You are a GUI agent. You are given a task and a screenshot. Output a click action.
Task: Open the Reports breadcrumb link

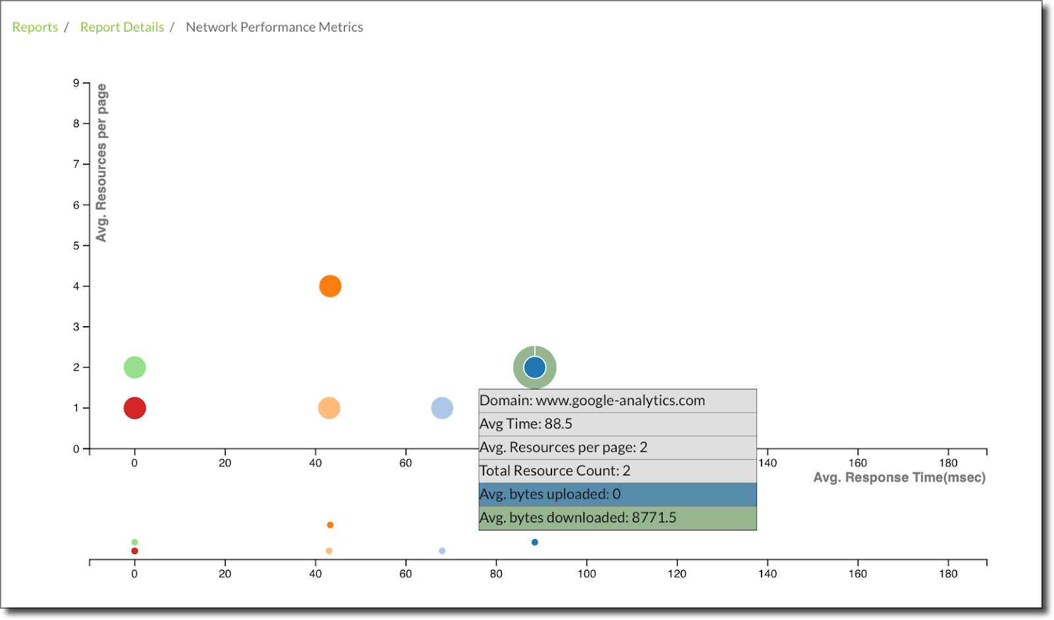pyautogui.click(x=35, y=27)
